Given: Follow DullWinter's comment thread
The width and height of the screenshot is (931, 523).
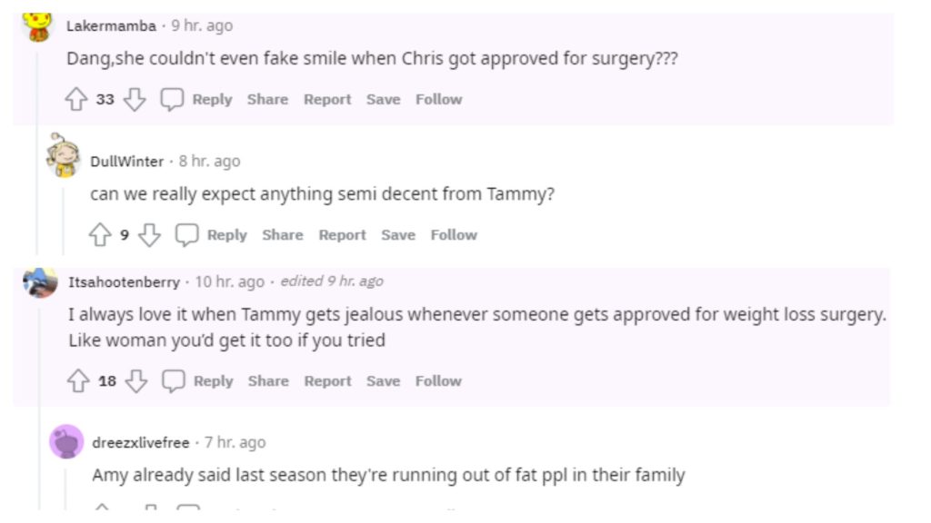Looking at the screenshot, I should tap(454, 235).
